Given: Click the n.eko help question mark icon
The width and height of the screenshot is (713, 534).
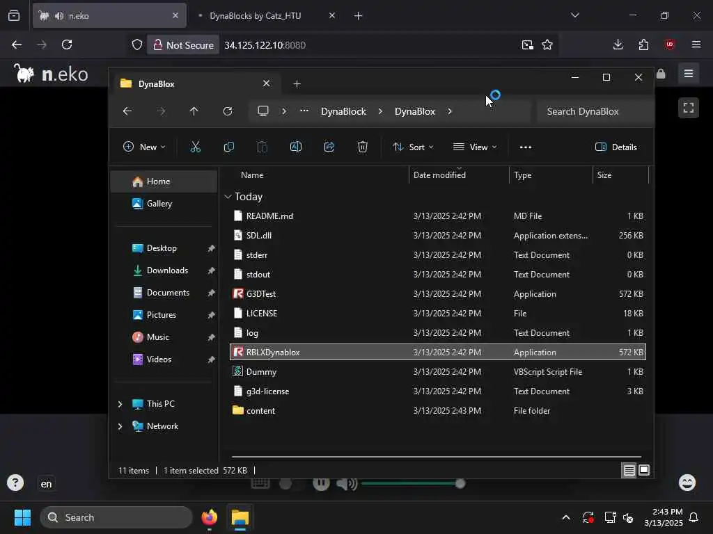Looking at the screenshot, I should [x=15, y=483].
